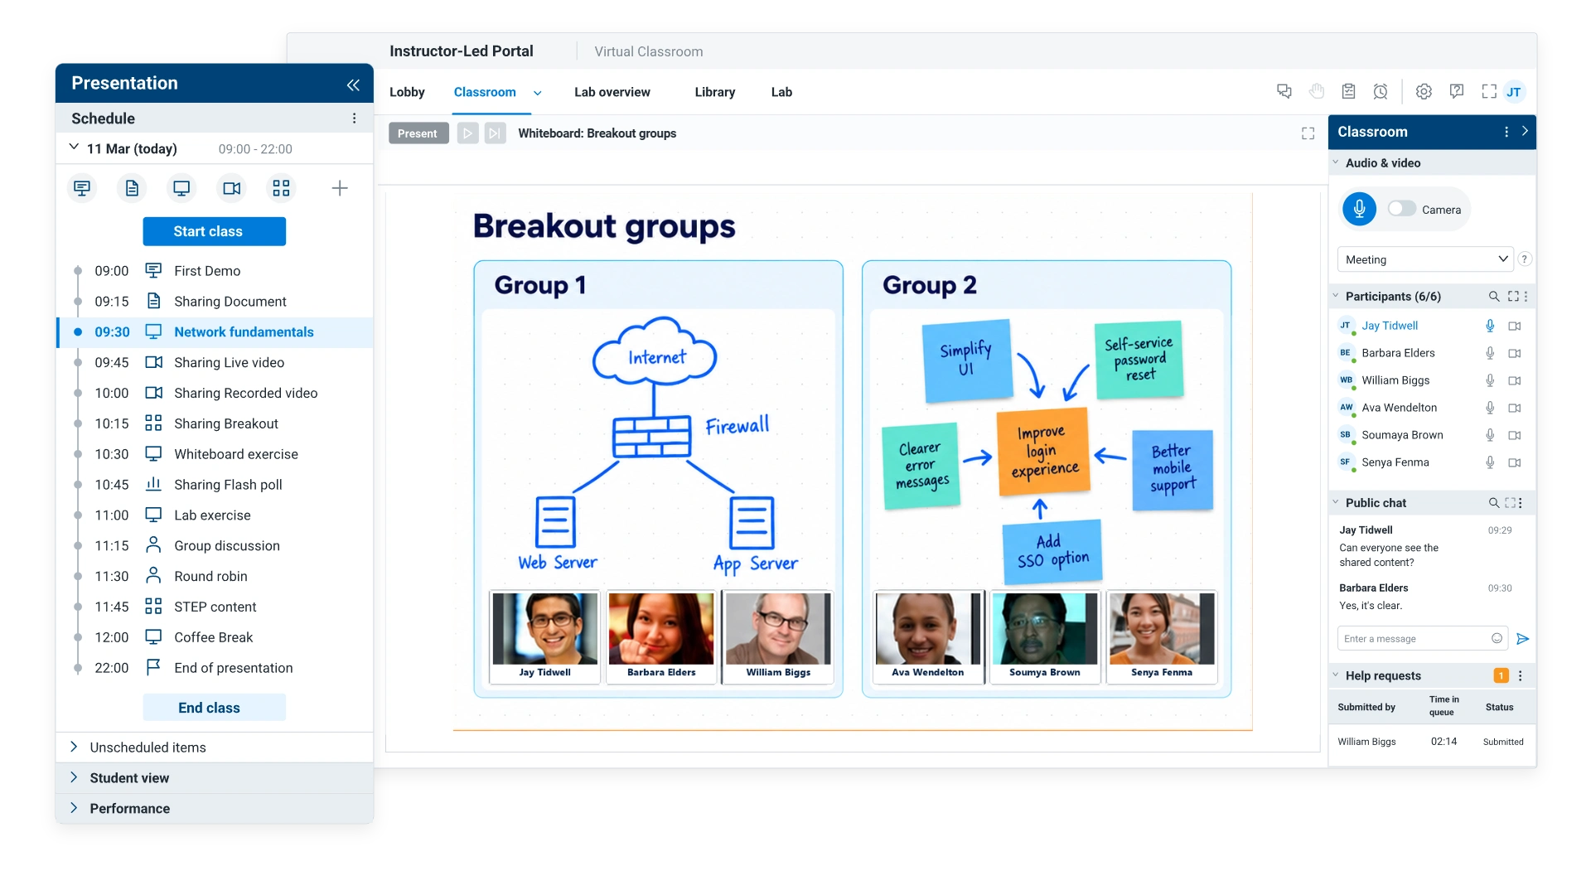This screenshot has width=1591, height=895.
Task: Add a video item icon in schedule
Action: 232,188
